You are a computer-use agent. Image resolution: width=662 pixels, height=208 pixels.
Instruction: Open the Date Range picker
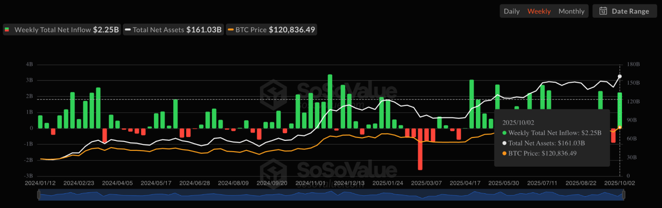(625, 11)
